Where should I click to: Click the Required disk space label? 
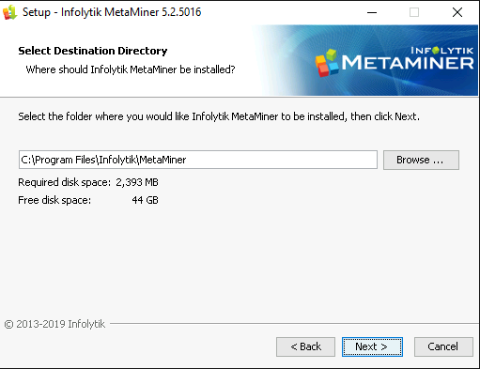click(65, 182)
